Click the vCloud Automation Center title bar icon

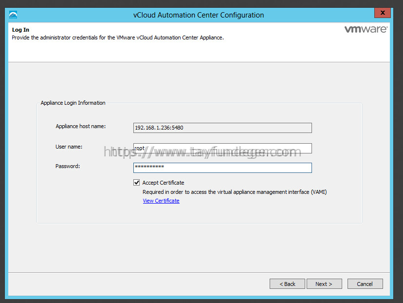[x=13, y=15]
